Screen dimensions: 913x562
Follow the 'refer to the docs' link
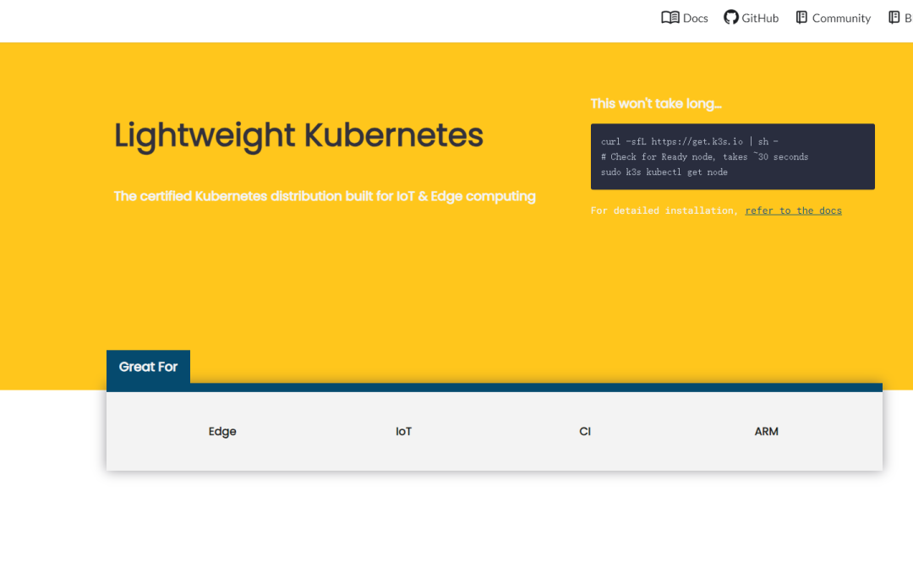point(793,210)
